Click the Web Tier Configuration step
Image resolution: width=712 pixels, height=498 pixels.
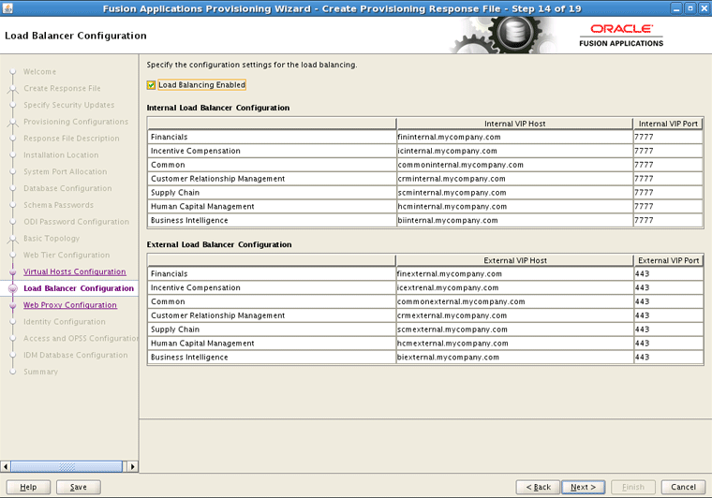pos(67,255)
